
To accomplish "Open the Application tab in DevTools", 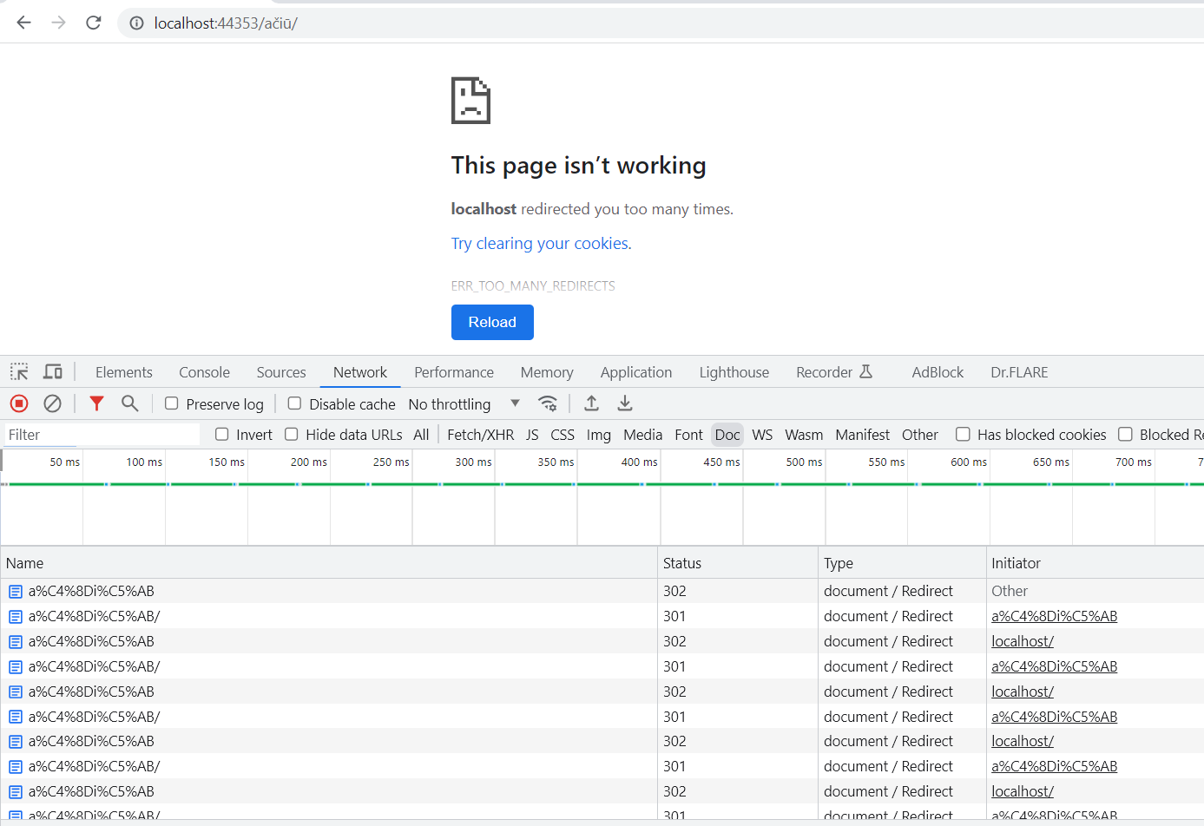I will pyautogui.click(x=635, y=372).
